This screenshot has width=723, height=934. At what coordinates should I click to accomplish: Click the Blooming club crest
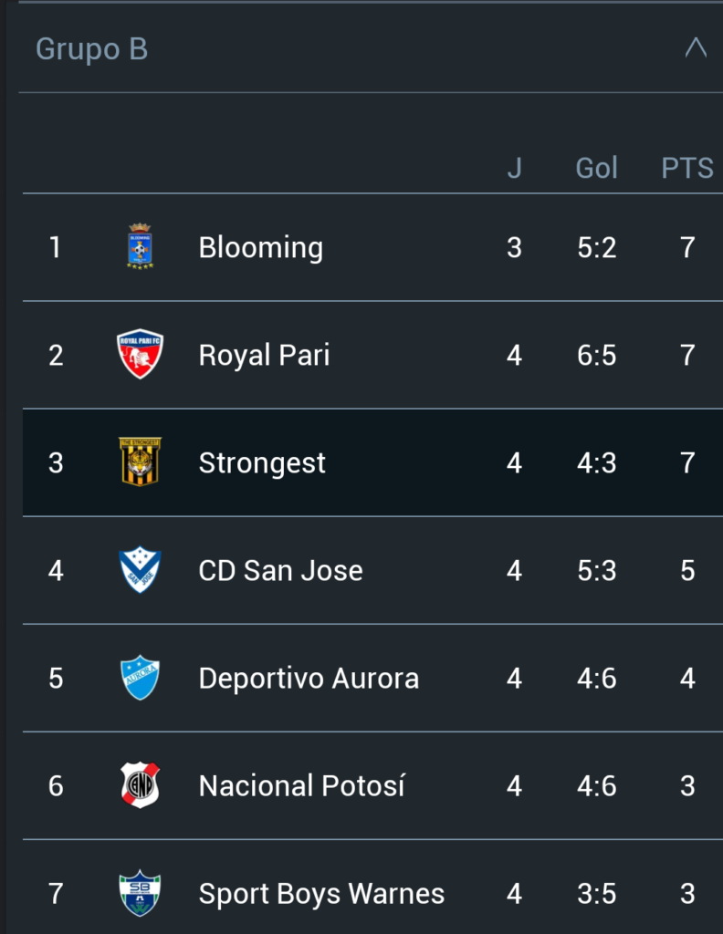(x=140, y=246)
